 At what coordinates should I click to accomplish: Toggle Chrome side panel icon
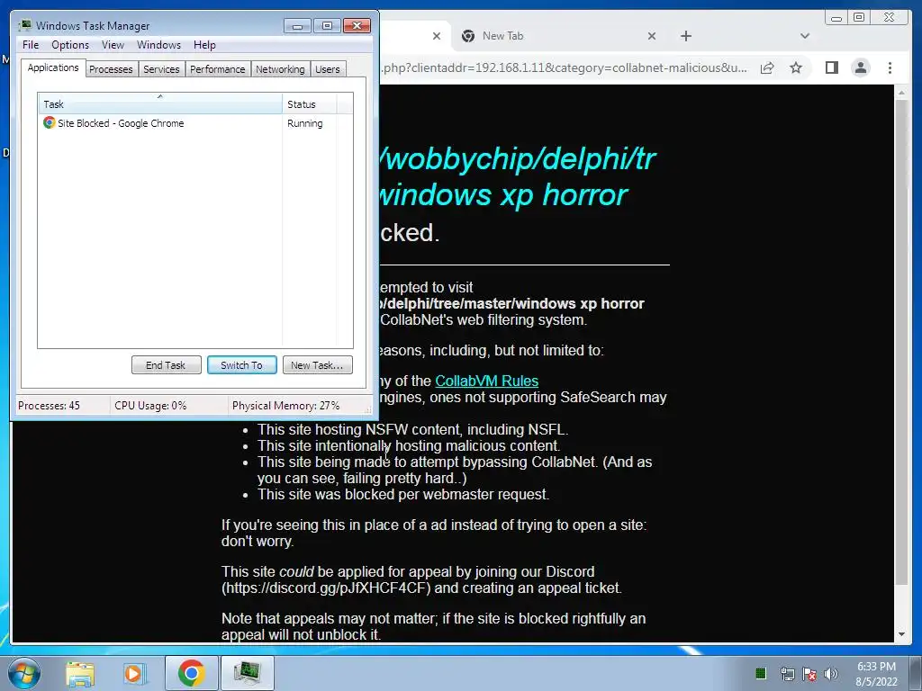tap(831, 68)
